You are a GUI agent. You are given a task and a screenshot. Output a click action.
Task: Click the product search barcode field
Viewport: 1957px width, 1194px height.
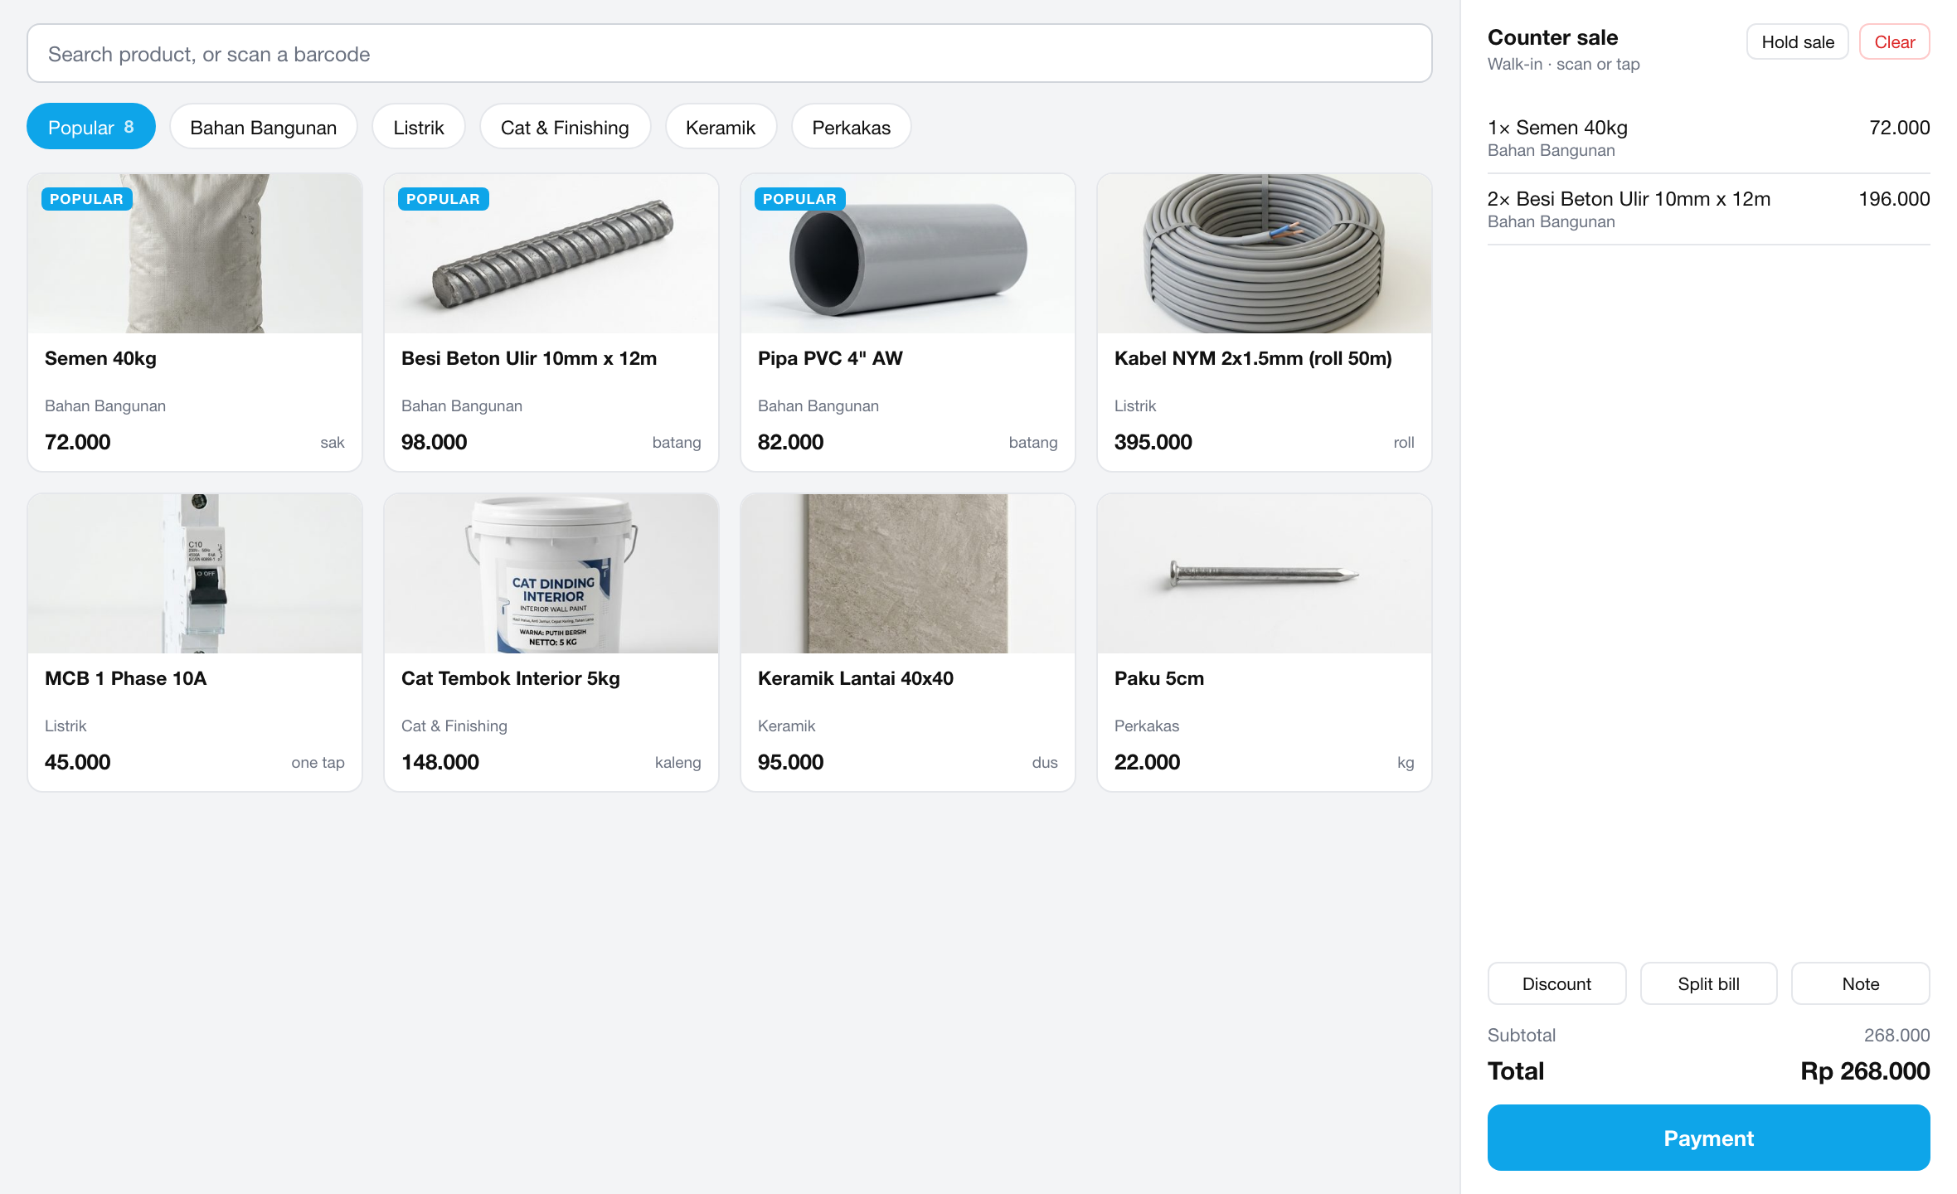[x=730, y=54]
